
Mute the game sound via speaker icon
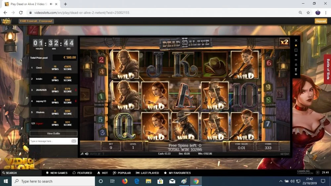[x=87, y=154]
